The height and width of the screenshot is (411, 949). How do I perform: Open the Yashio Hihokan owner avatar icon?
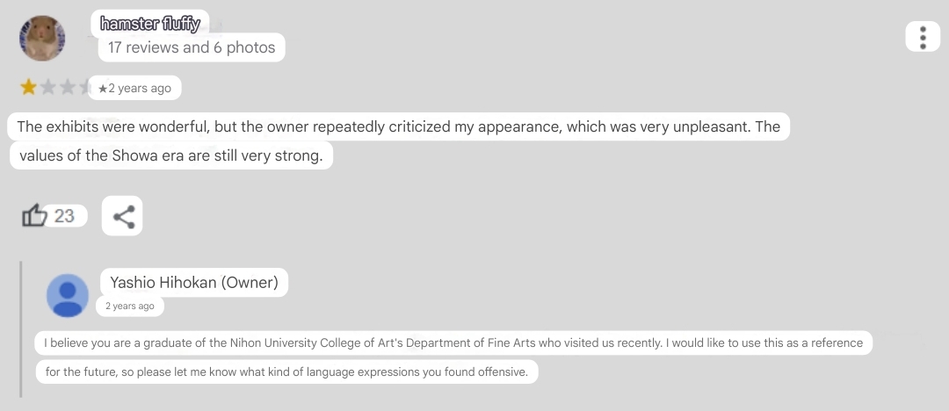click(x=68, y=295)
